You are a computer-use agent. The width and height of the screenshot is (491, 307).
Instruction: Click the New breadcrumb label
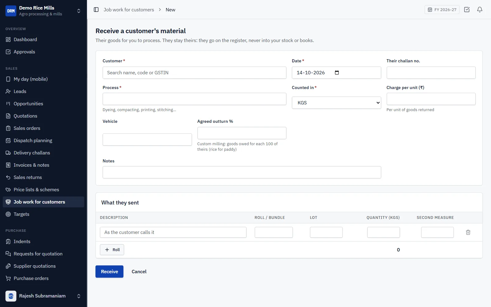(170, 10)
